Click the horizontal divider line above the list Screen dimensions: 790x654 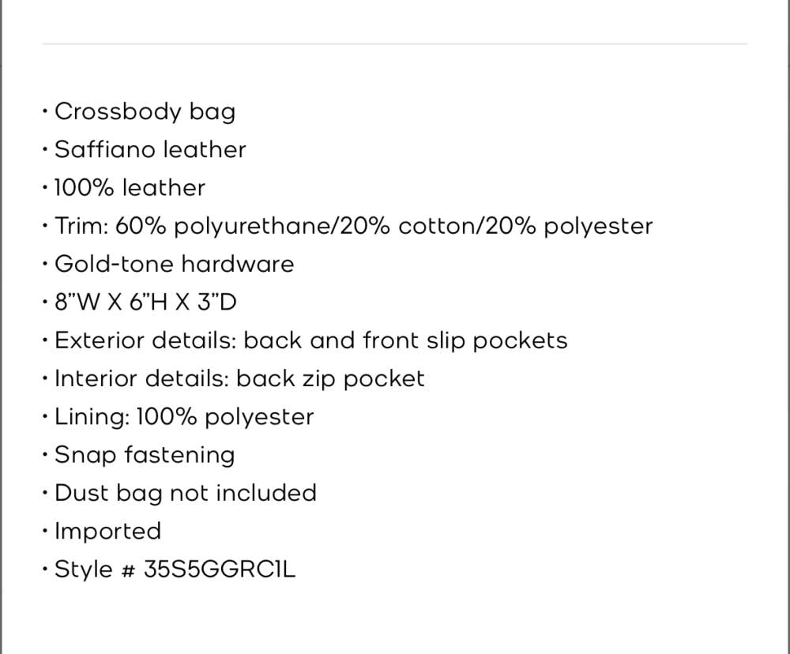click(x=394, y=44)
